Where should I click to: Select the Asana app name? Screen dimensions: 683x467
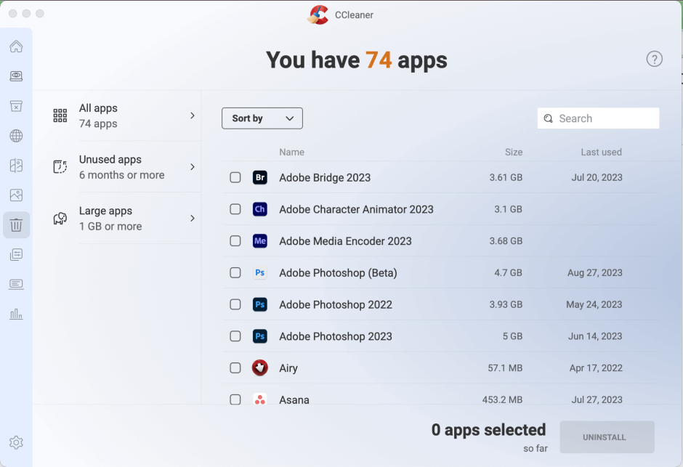click(x=294, y=399)
